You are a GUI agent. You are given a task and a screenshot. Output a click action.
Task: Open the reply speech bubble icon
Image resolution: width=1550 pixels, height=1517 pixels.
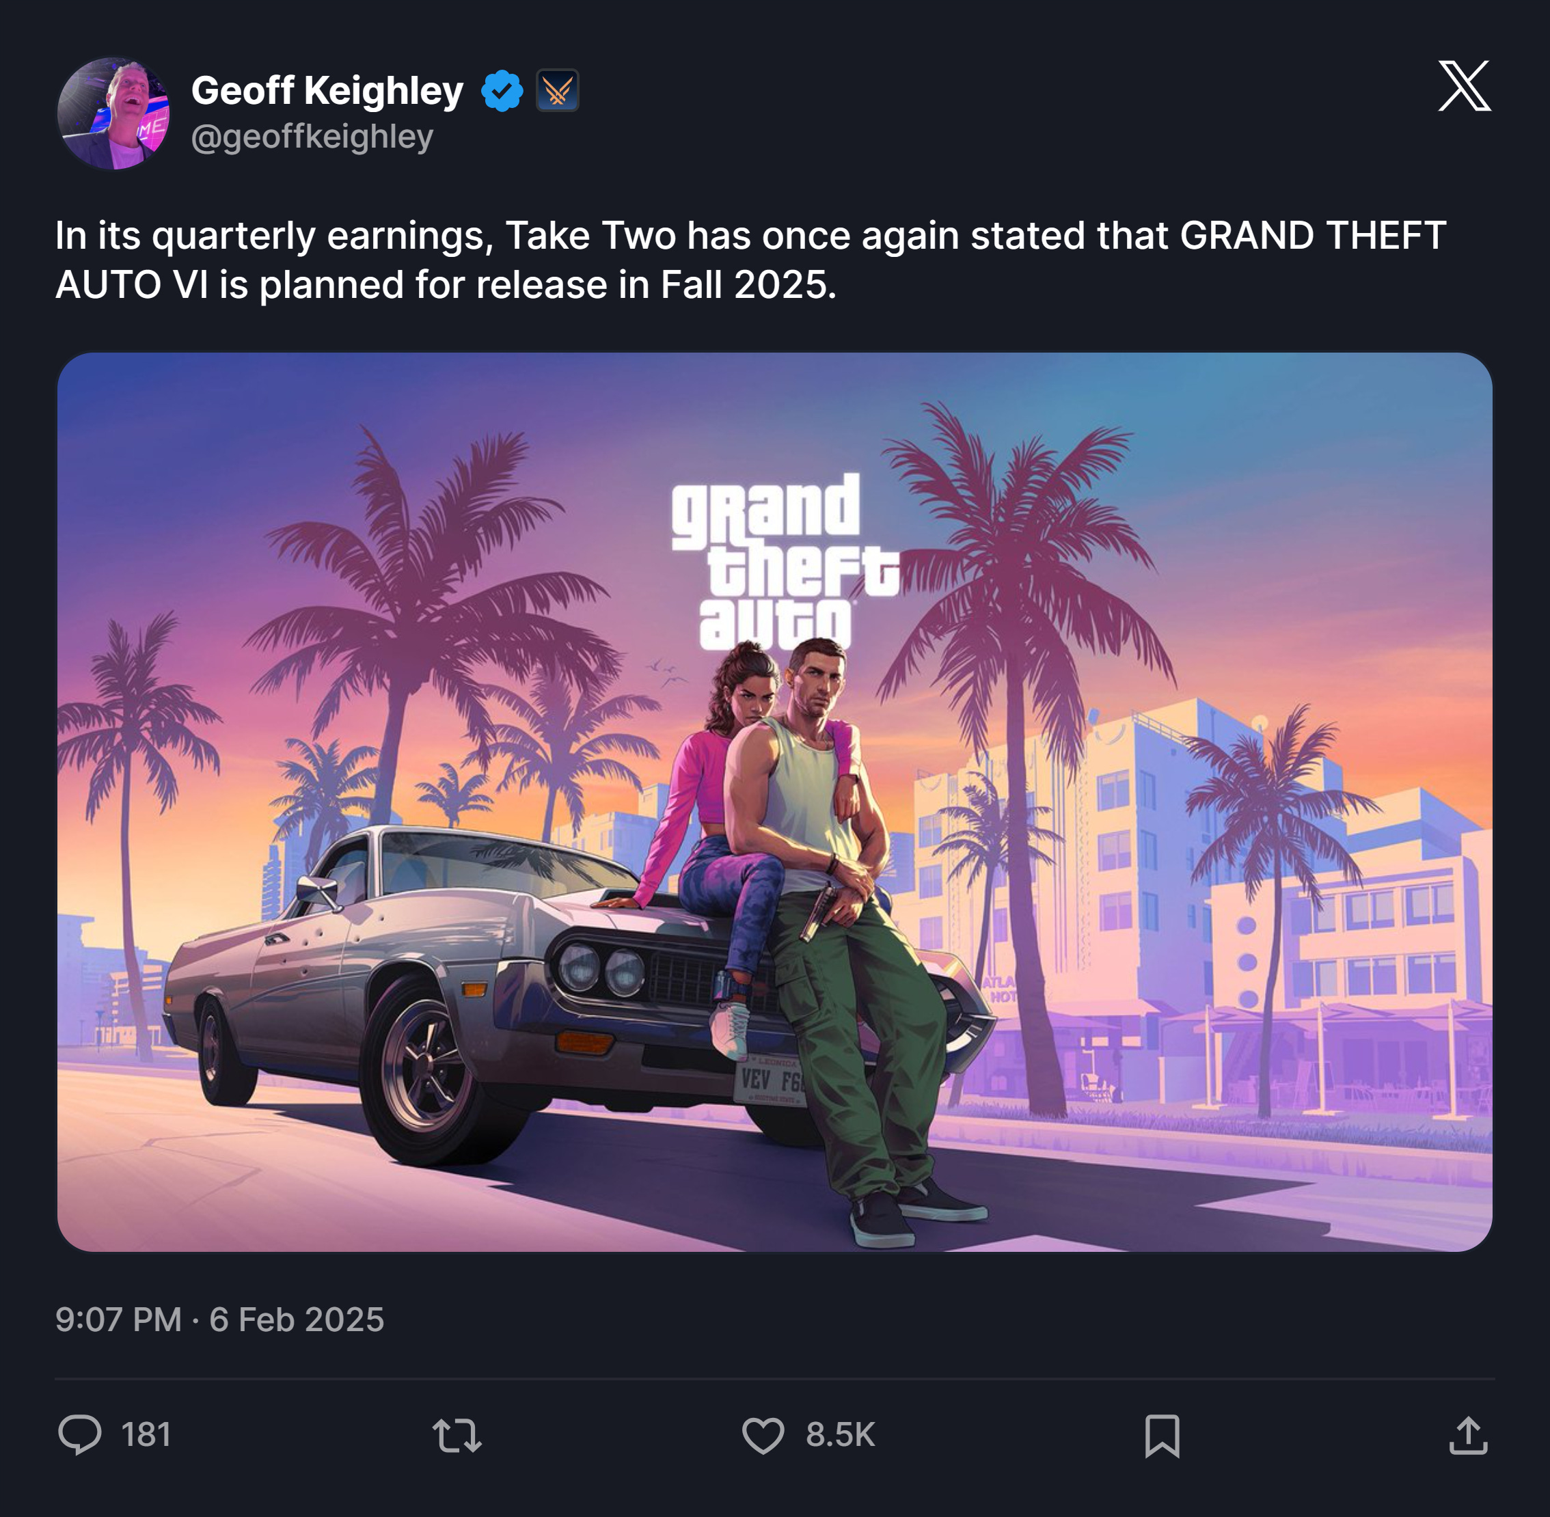pos(80,1435)
